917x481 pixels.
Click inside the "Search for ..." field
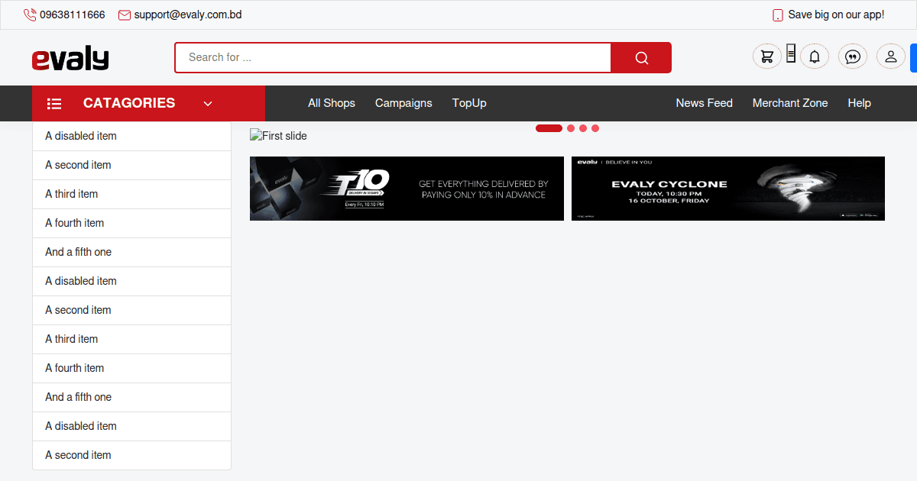pos(393,57)
